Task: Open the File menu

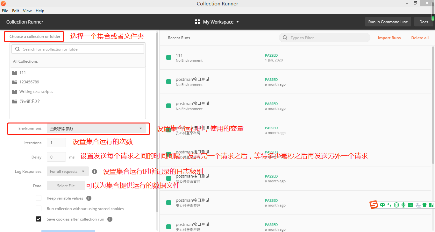Action: tap(5, 11)
